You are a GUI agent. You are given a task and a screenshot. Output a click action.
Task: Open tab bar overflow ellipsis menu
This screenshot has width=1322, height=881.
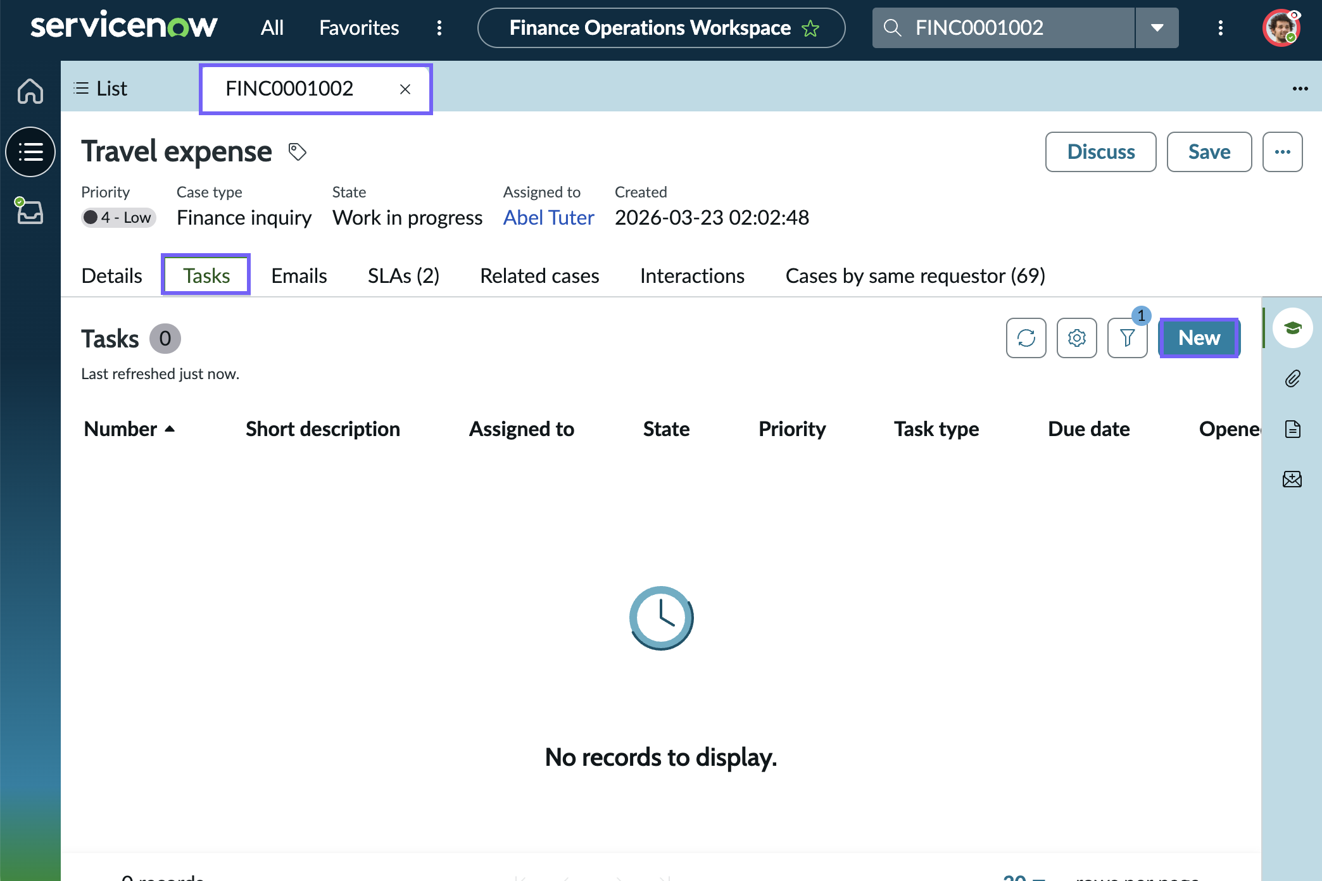1300,89
